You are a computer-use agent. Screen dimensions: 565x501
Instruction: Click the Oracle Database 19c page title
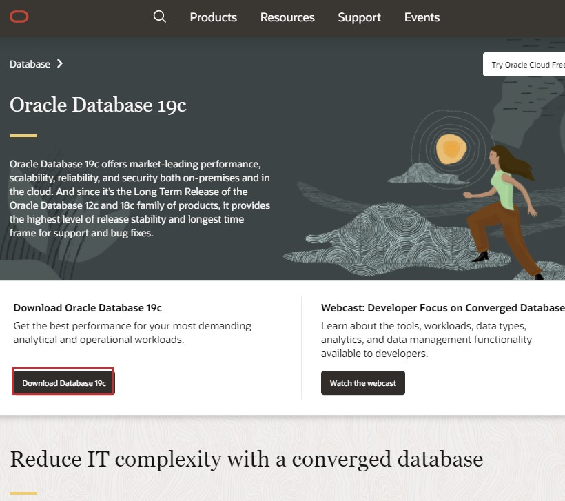(98, 105)
